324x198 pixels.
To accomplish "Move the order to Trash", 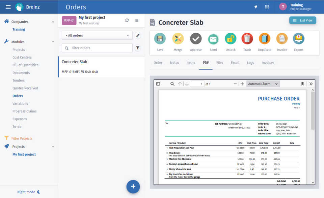I will point(247,39).
